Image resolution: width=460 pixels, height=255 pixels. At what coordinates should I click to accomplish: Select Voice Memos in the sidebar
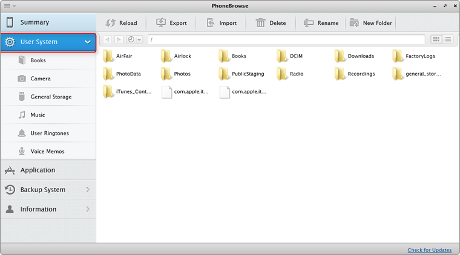point(47,151)
